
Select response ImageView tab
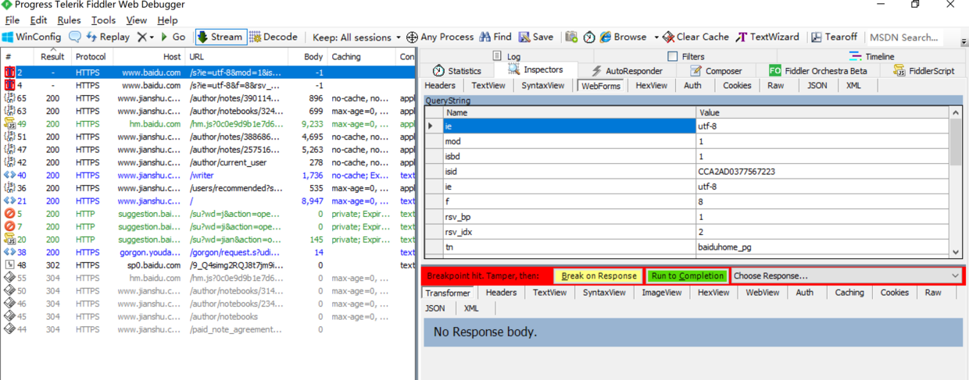pyautogui.click(x=661, y=293)
